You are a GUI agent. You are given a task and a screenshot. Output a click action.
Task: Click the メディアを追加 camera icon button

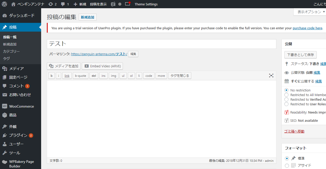coord(51,66)
